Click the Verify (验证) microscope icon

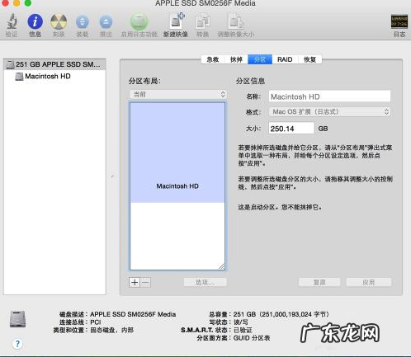[12, 21]
